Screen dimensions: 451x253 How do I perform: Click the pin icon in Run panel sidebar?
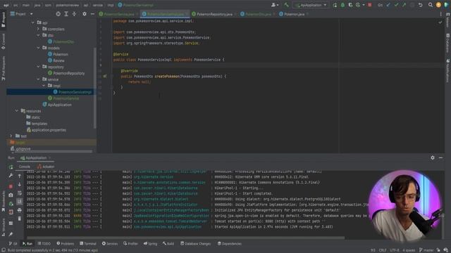tap(11, 234)
